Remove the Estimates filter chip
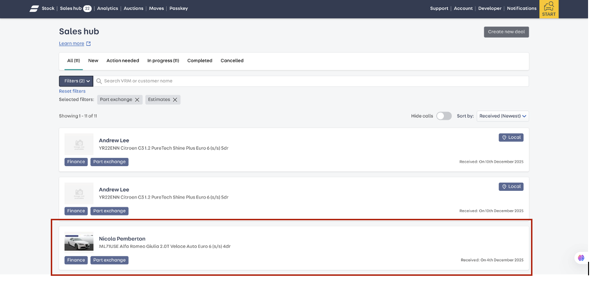The image size is (590, 285). tap(175, 100)
